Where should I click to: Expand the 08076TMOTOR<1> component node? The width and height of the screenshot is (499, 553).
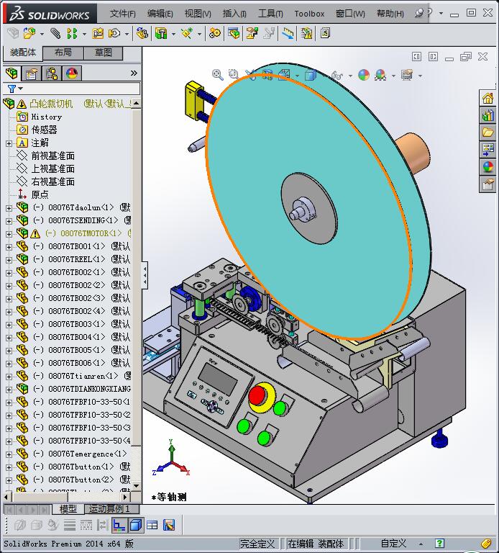[9, 234]
